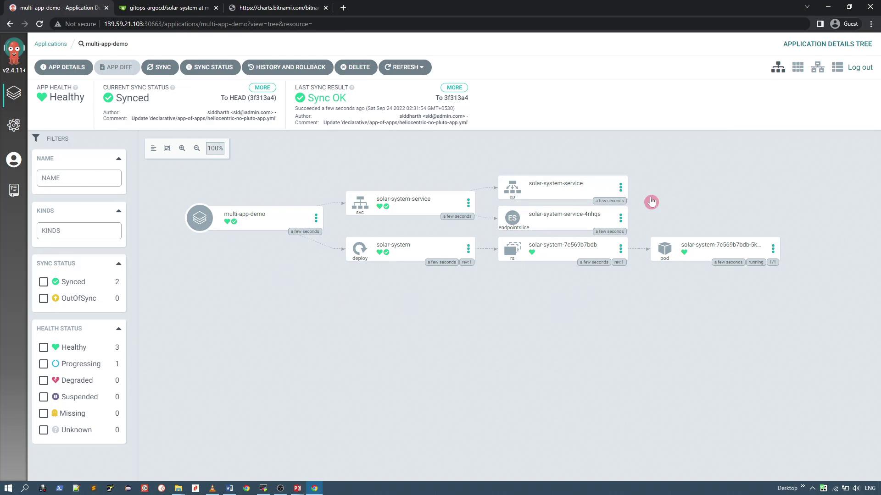The width and height of the screenshot is (881, 495).
Task: Switch to the network view icon
Action: click(817, 67)
